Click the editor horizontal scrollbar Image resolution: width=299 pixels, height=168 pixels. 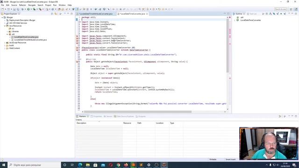(138, 112)
